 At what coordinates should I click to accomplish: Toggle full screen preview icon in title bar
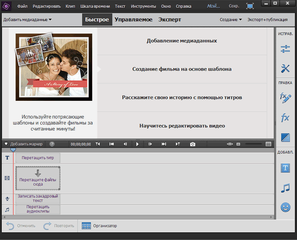coord(250,6)
